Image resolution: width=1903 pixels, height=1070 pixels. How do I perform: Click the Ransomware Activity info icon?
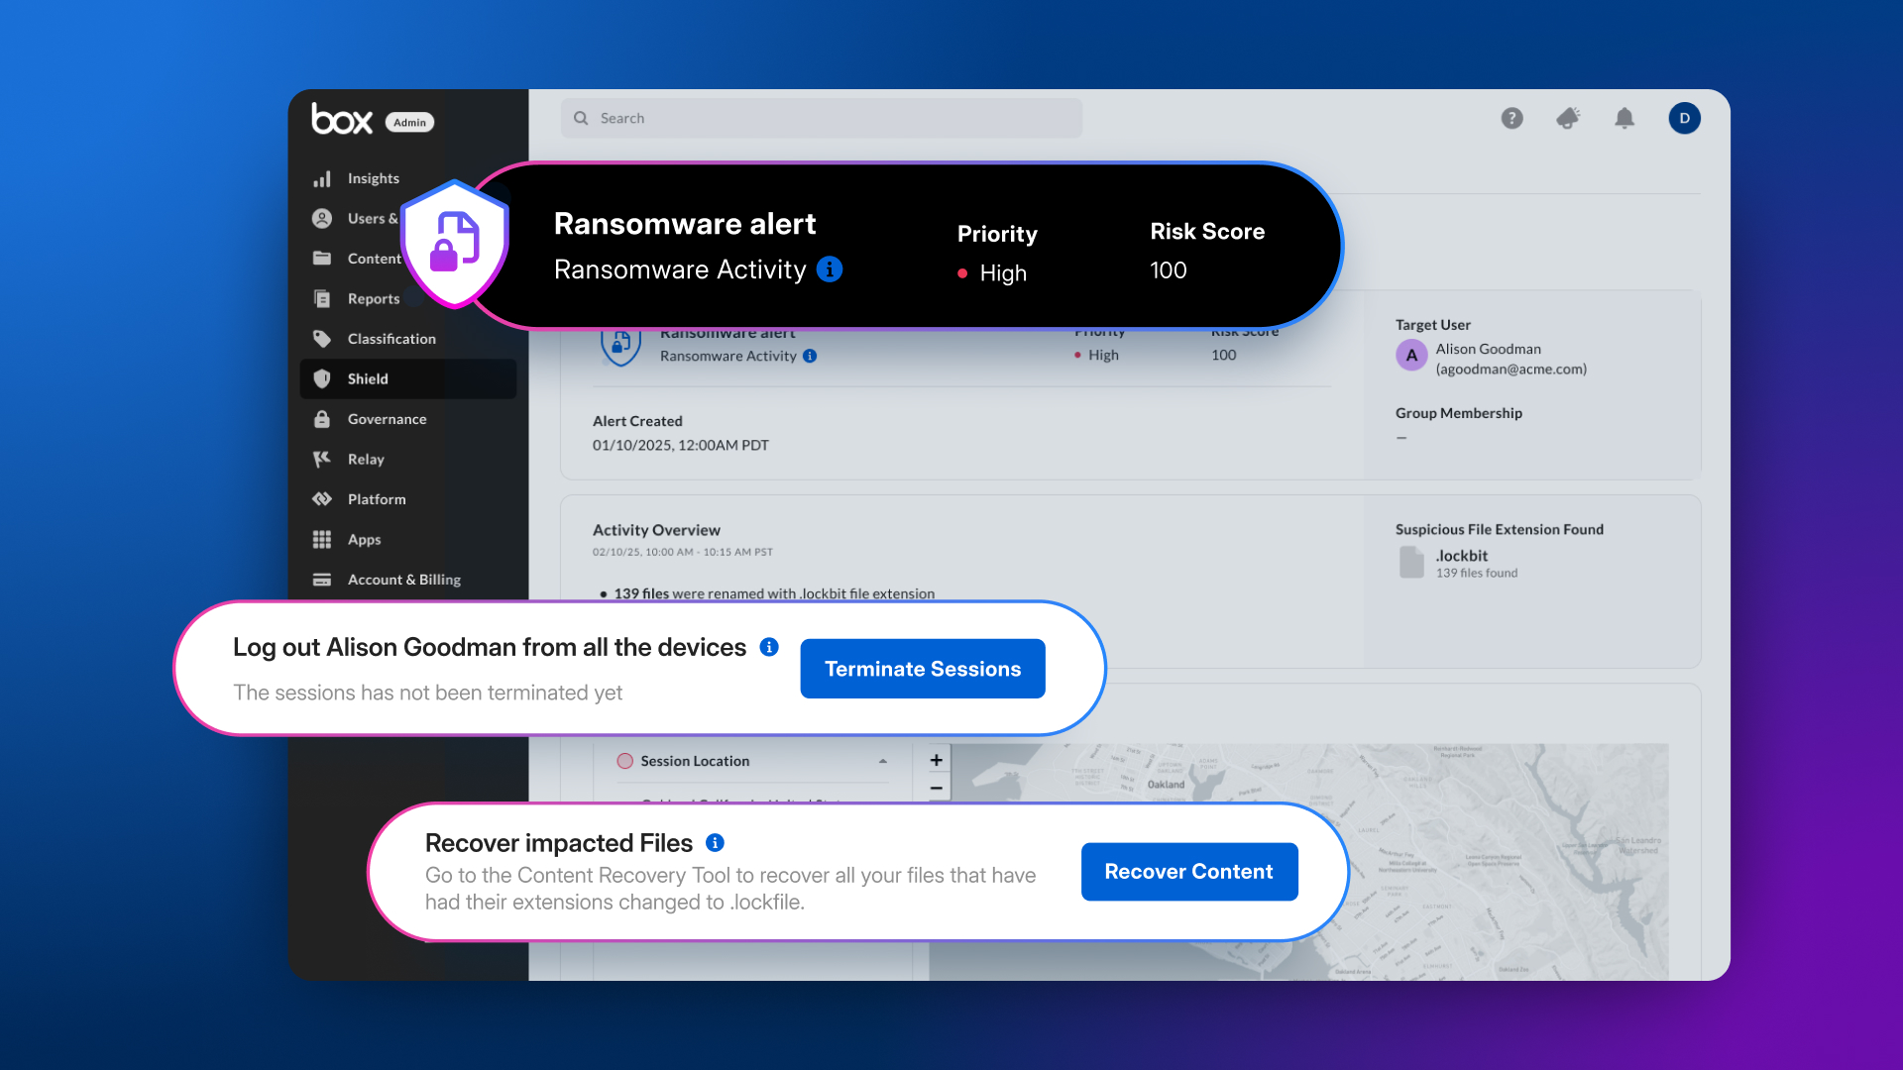(x=830, y=268)
